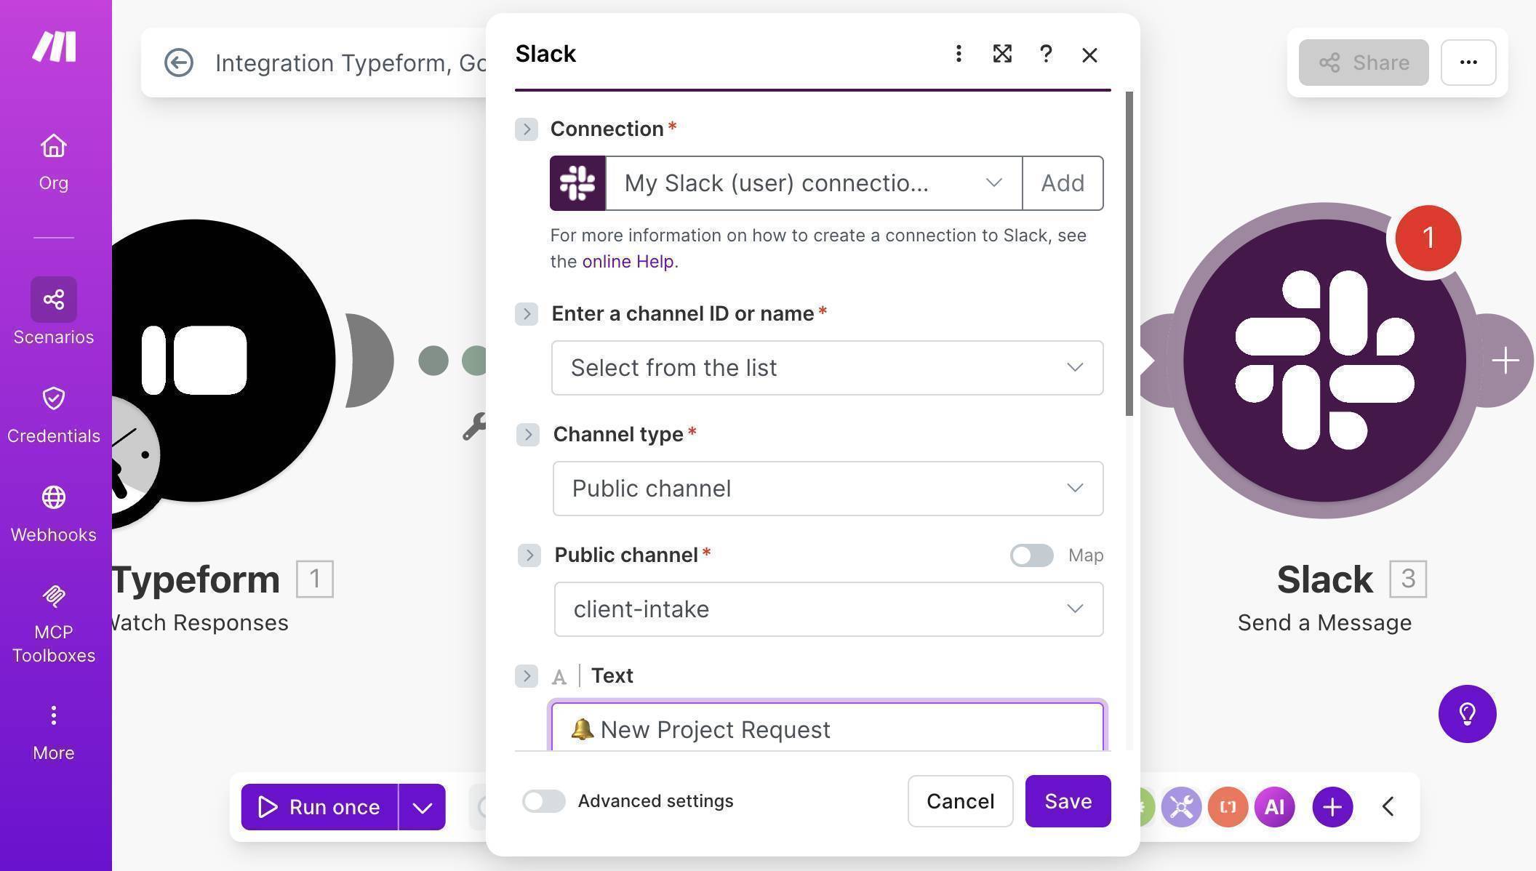Enable mapping for the Public channel field
This screenshot has height=871, width=1536.
[x=1031, y=555]
